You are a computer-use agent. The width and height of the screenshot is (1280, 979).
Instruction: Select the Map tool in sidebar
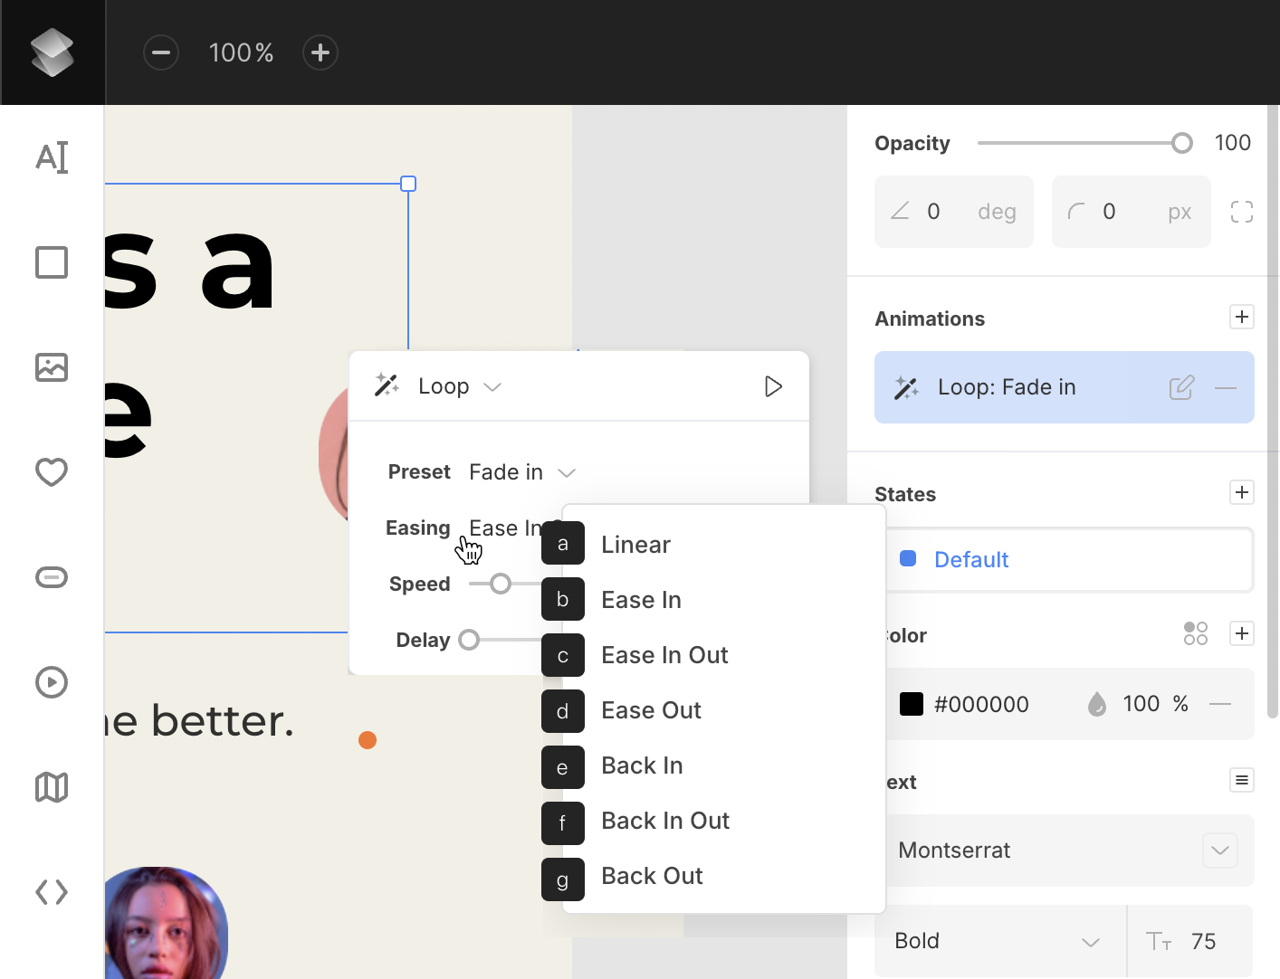[x=52, y=787]
